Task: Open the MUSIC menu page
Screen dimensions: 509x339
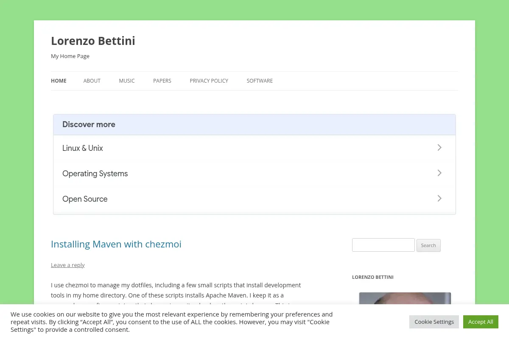Action: coord(127,81)
